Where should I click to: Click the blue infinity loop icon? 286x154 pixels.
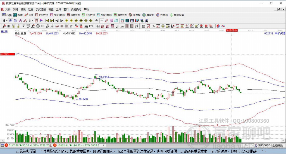pos(223,26)
